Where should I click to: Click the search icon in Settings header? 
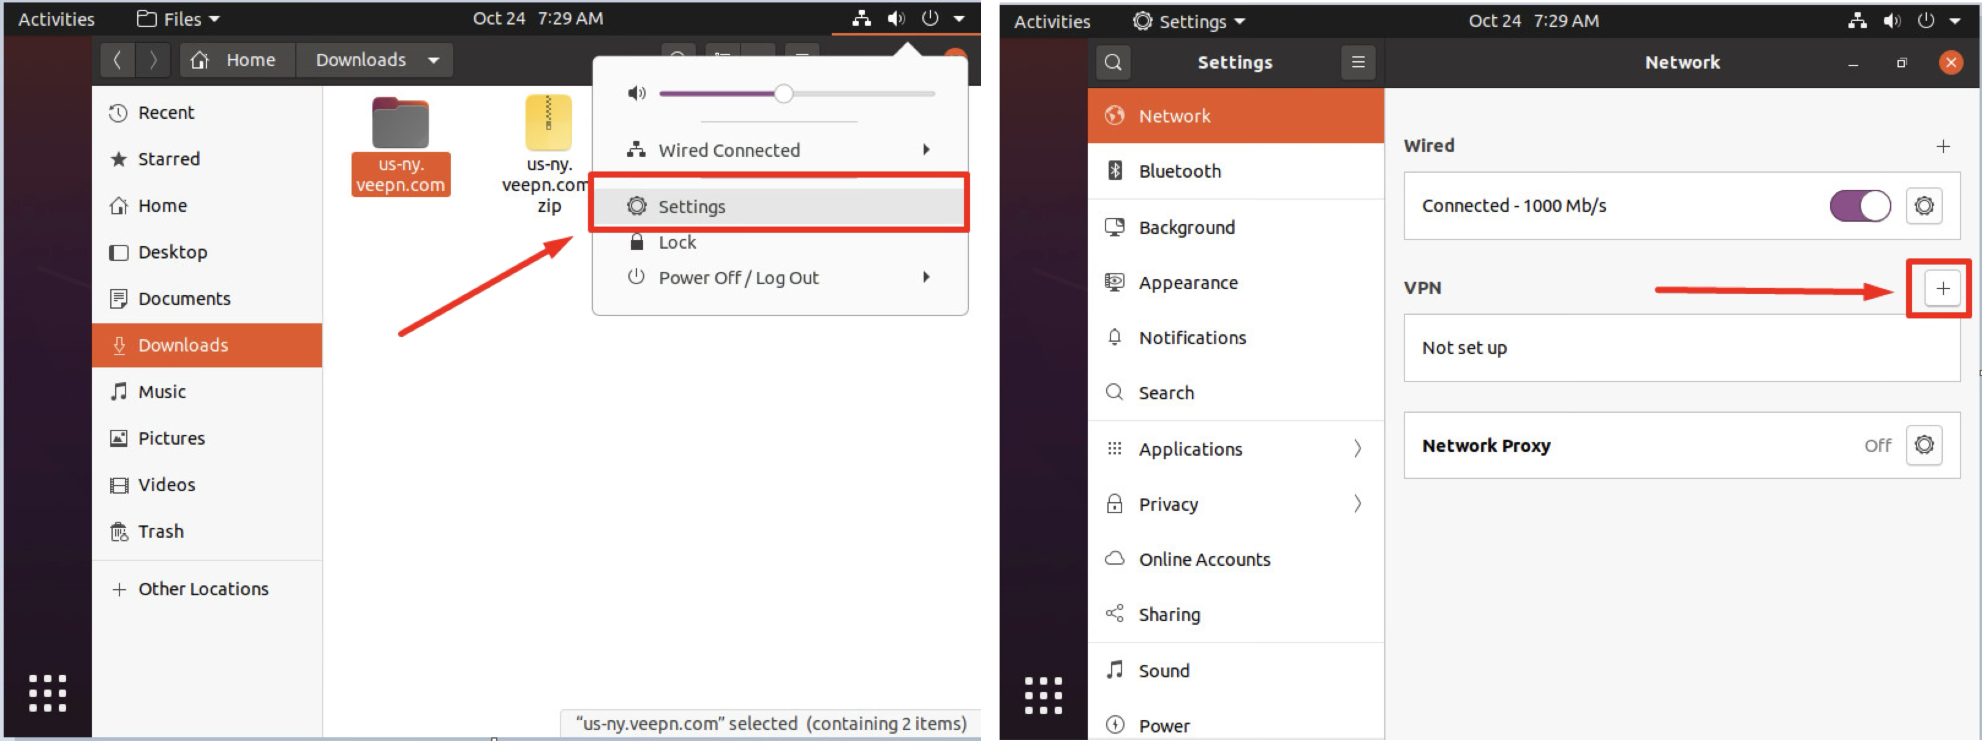(1113, 62)
